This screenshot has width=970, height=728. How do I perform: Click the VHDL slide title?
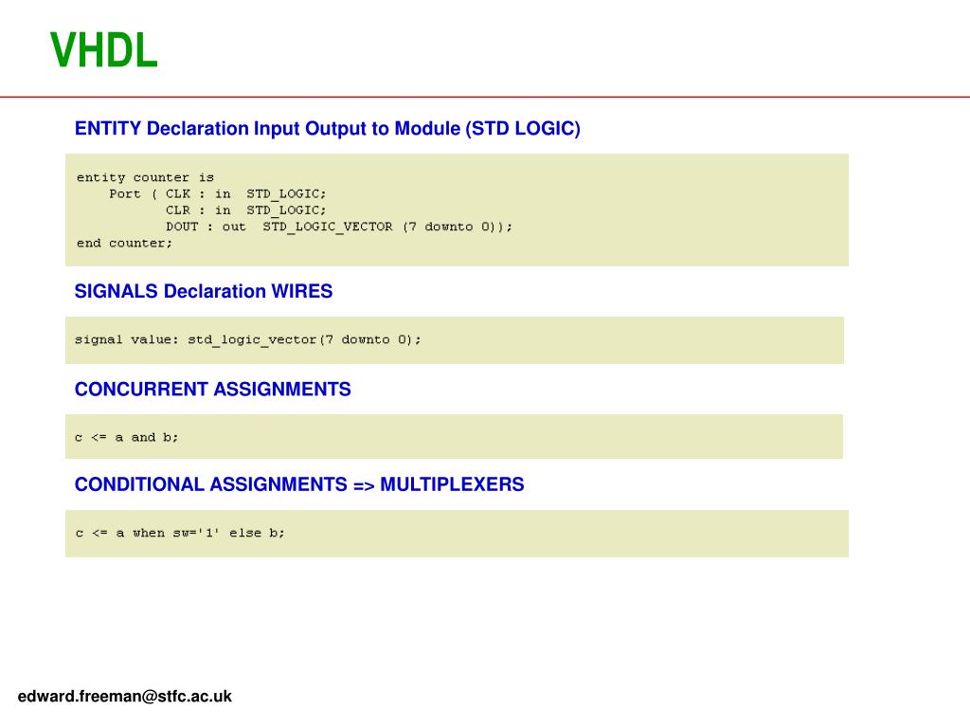[104, 50]
